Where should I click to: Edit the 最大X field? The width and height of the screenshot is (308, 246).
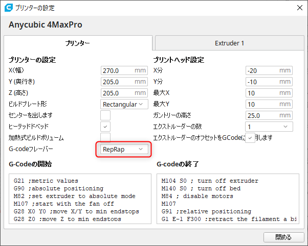click(x=269, y=93)
